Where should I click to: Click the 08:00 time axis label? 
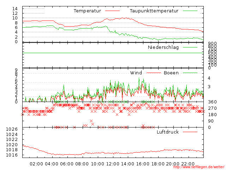[x=82, y=164]
